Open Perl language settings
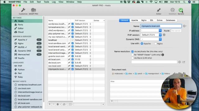 [20, 73]
